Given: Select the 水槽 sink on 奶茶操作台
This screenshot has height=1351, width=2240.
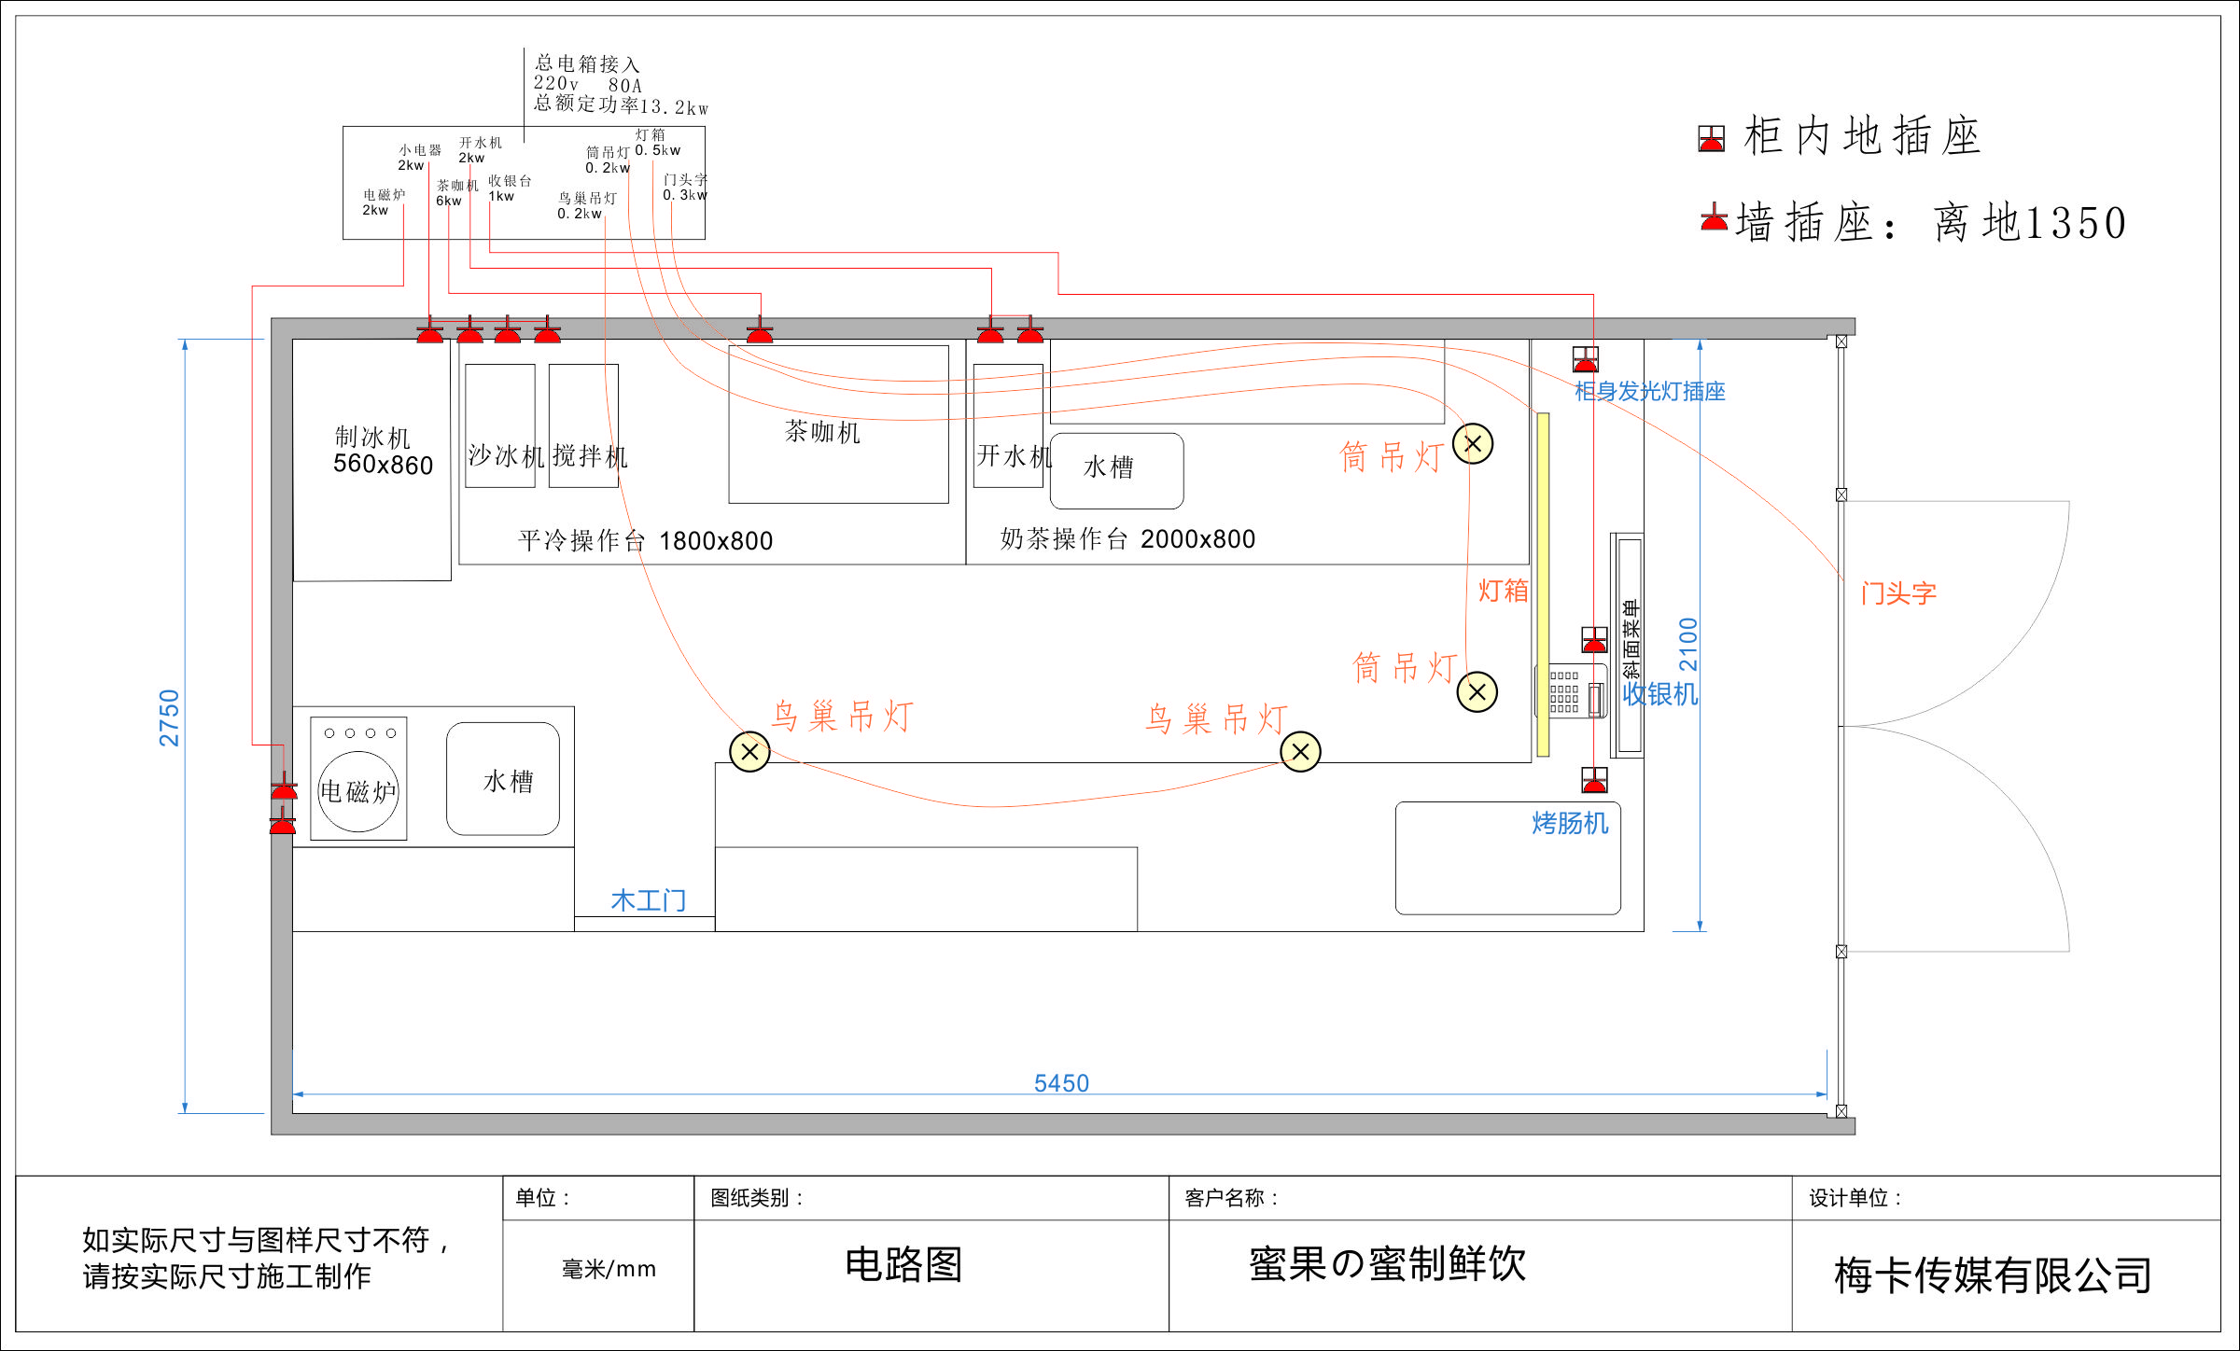Looking at the screenshot, I should pos(1117,470).
